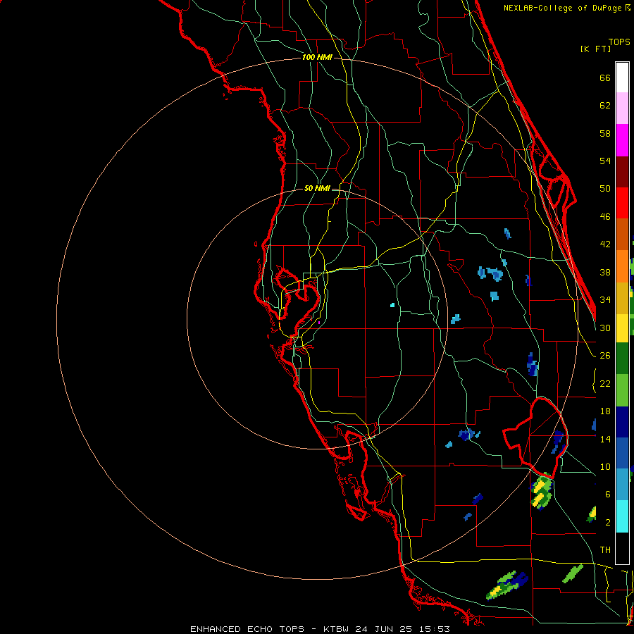The width and height of the screenshot is (634, 634).
Task: Click the small cyan echo inside 50 NMI ring
Action: (x=392, y=305)
